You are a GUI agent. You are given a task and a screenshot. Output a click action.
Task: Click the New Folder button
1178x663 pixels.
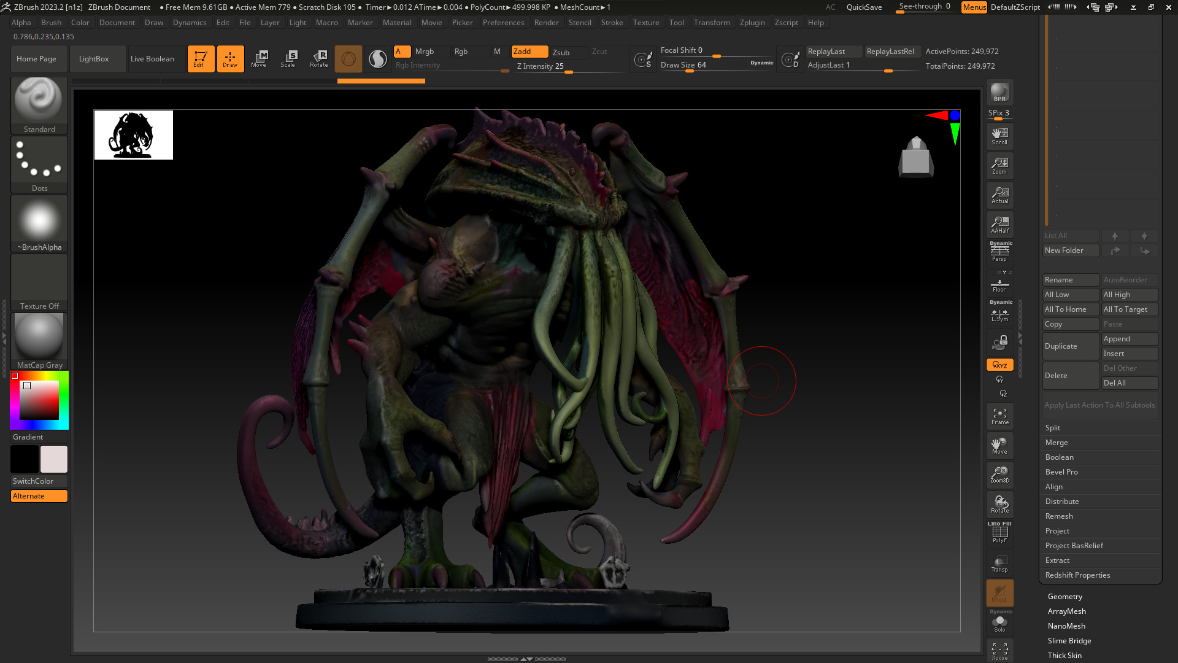(1071, 250)
